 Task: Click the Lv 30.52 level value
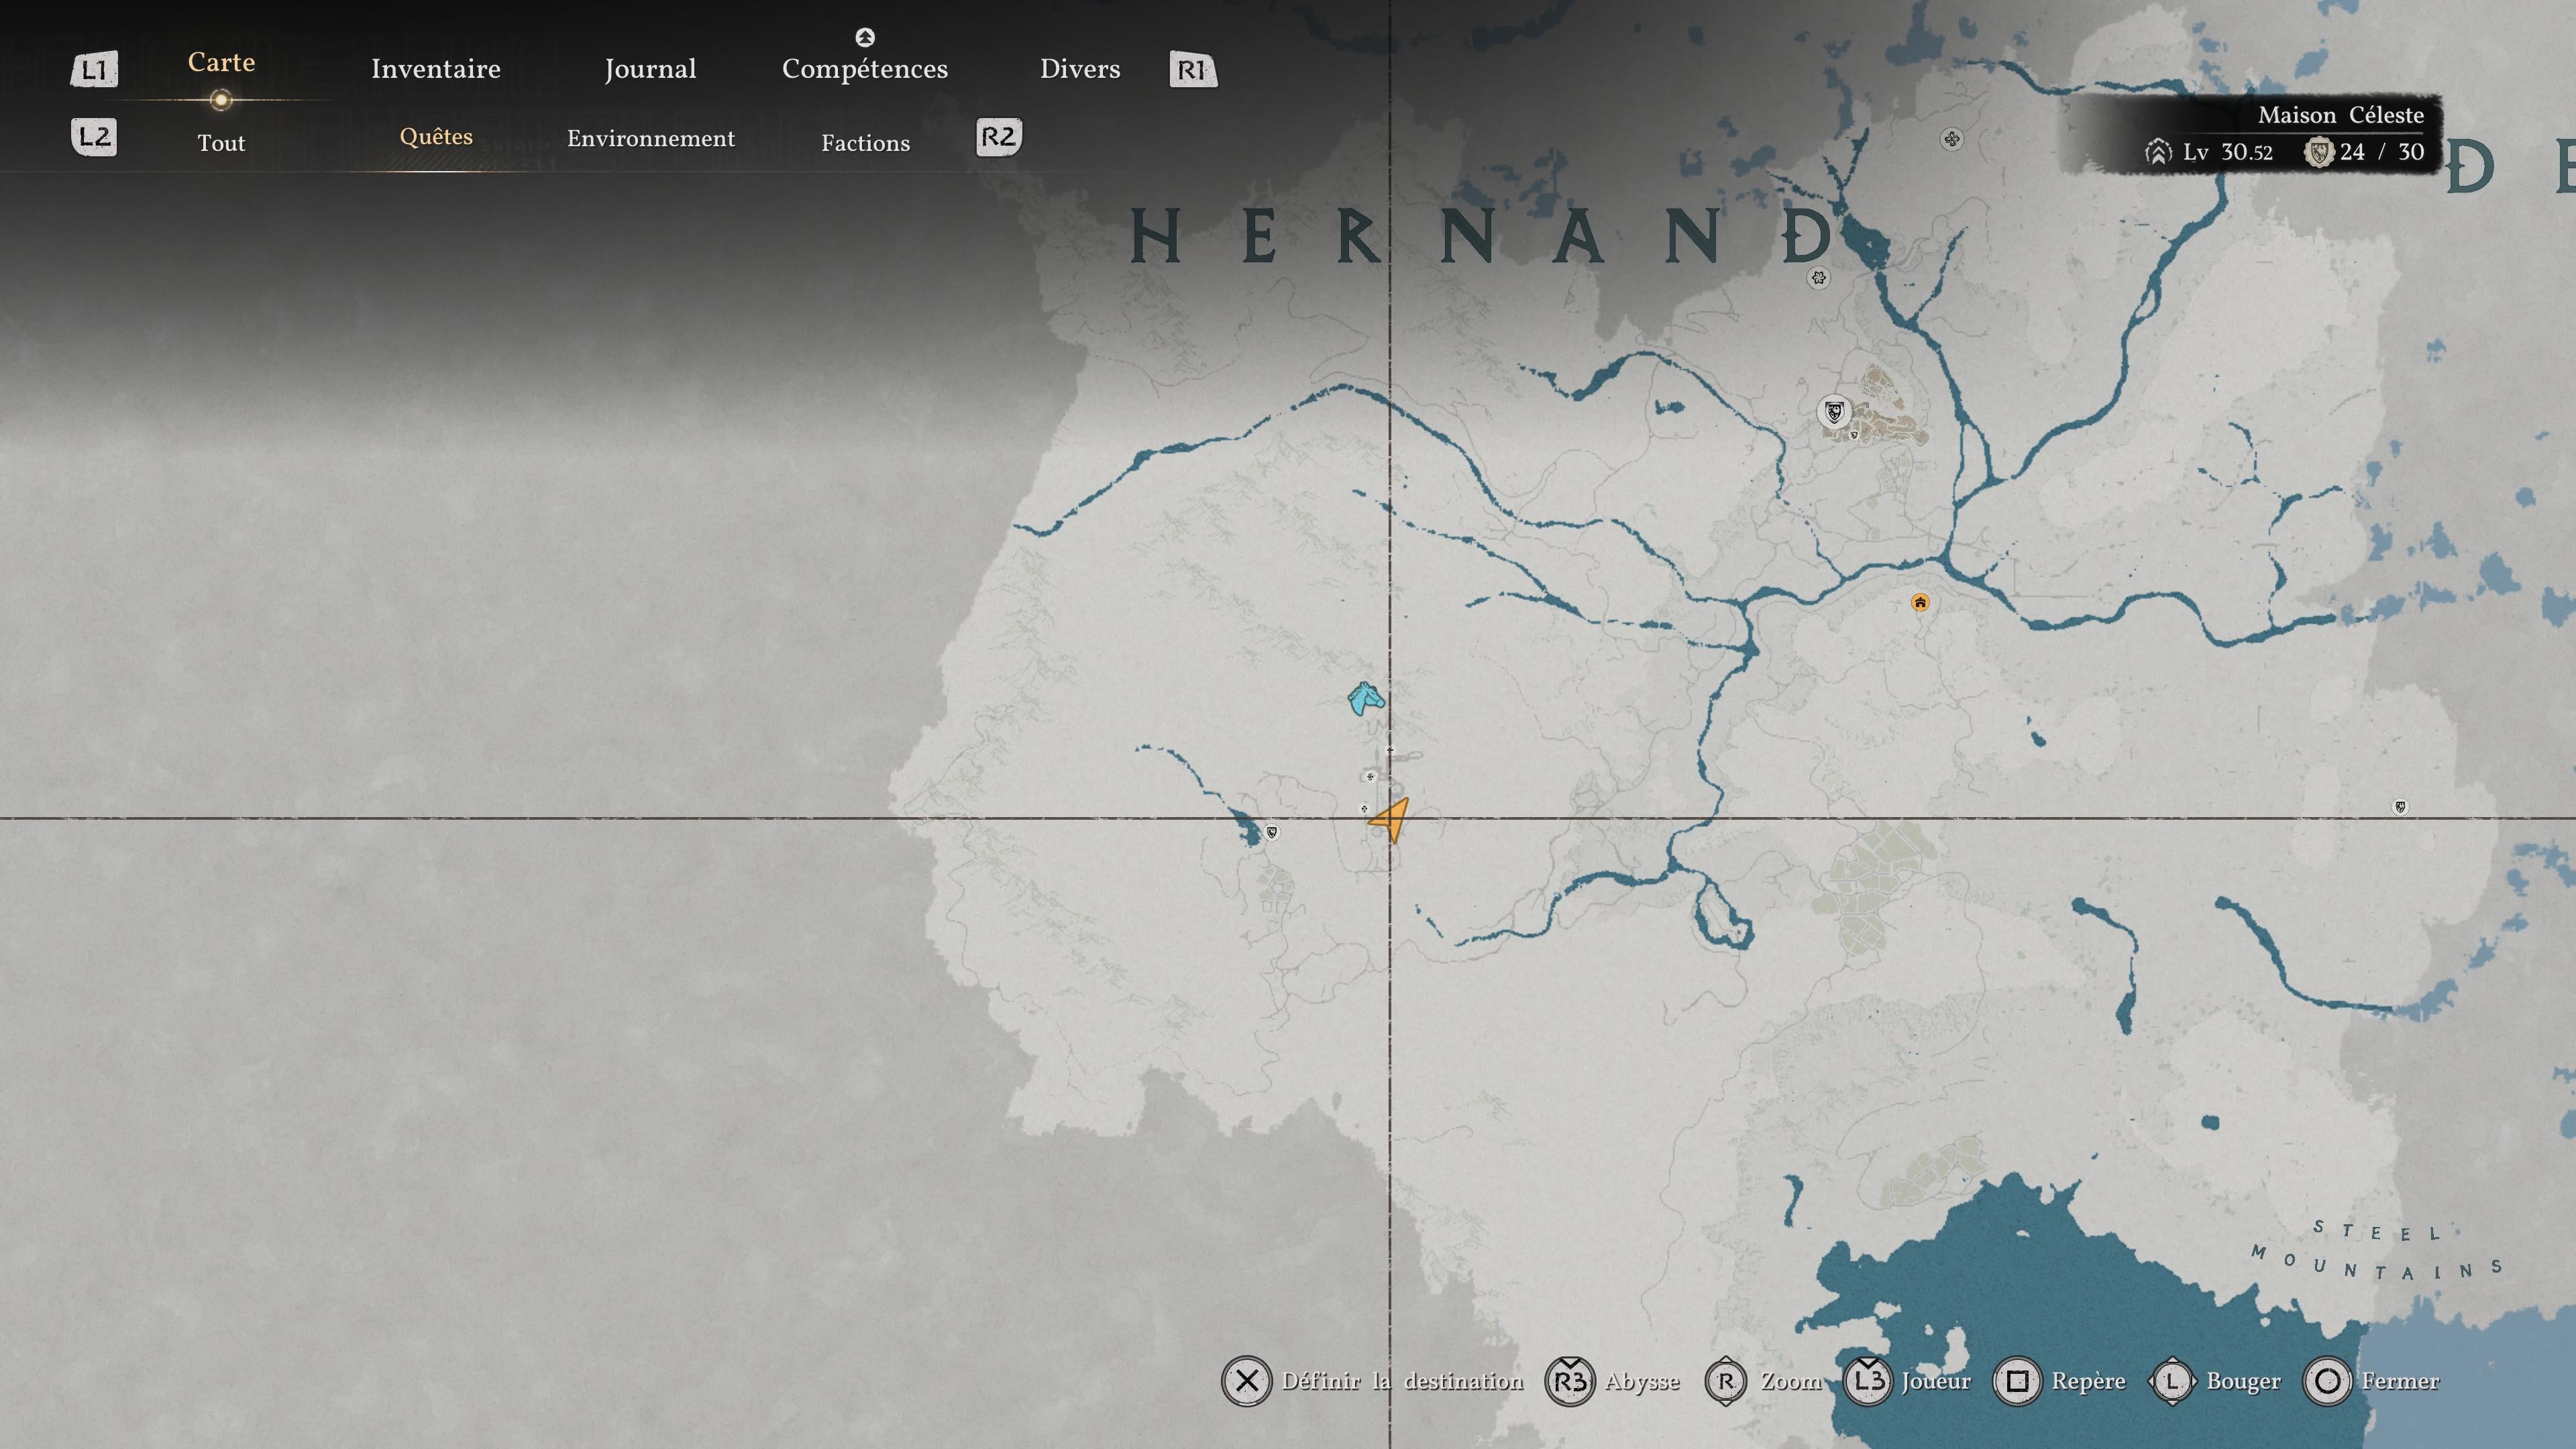(2228, 152)
